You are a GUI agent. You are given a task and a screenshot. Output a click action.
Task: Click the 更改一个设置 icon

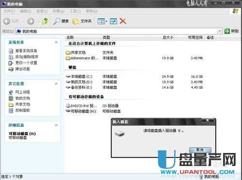coord(11,63)
